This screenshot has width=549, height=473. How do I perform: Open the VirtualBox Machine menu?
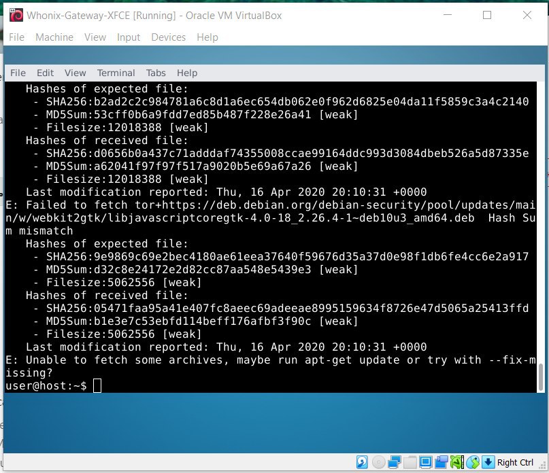(x=54, y=37)
